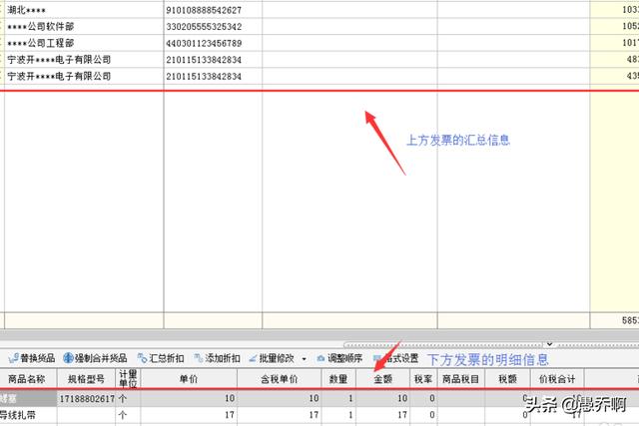
Task: Click the 商品名称 column header
Action: (x=28, y=379)
